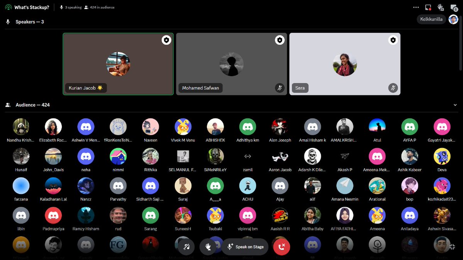
Task: Collapse the Audience section with the chevron
Action: 455,105
